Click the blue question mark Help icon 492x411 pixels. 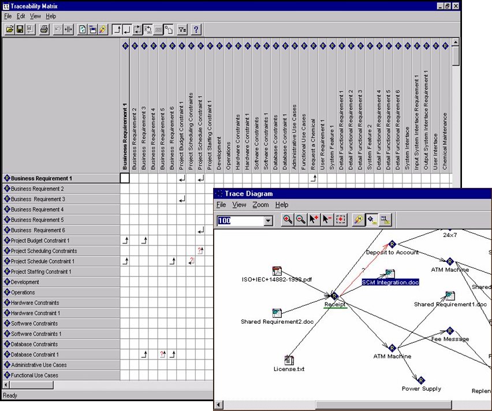pos(196,29)
